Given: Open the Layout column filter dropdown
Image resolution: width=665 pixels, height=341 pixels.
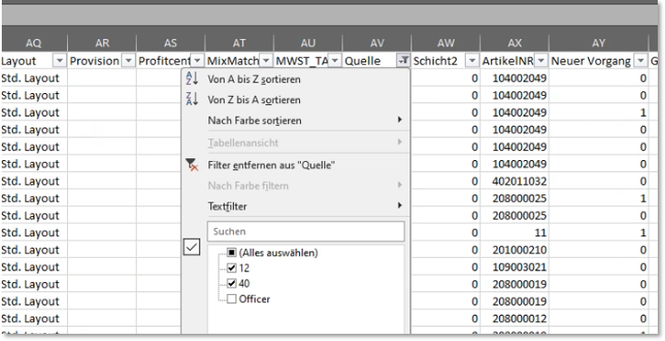Looking at the screenshot, I should [x=60, y=61].
